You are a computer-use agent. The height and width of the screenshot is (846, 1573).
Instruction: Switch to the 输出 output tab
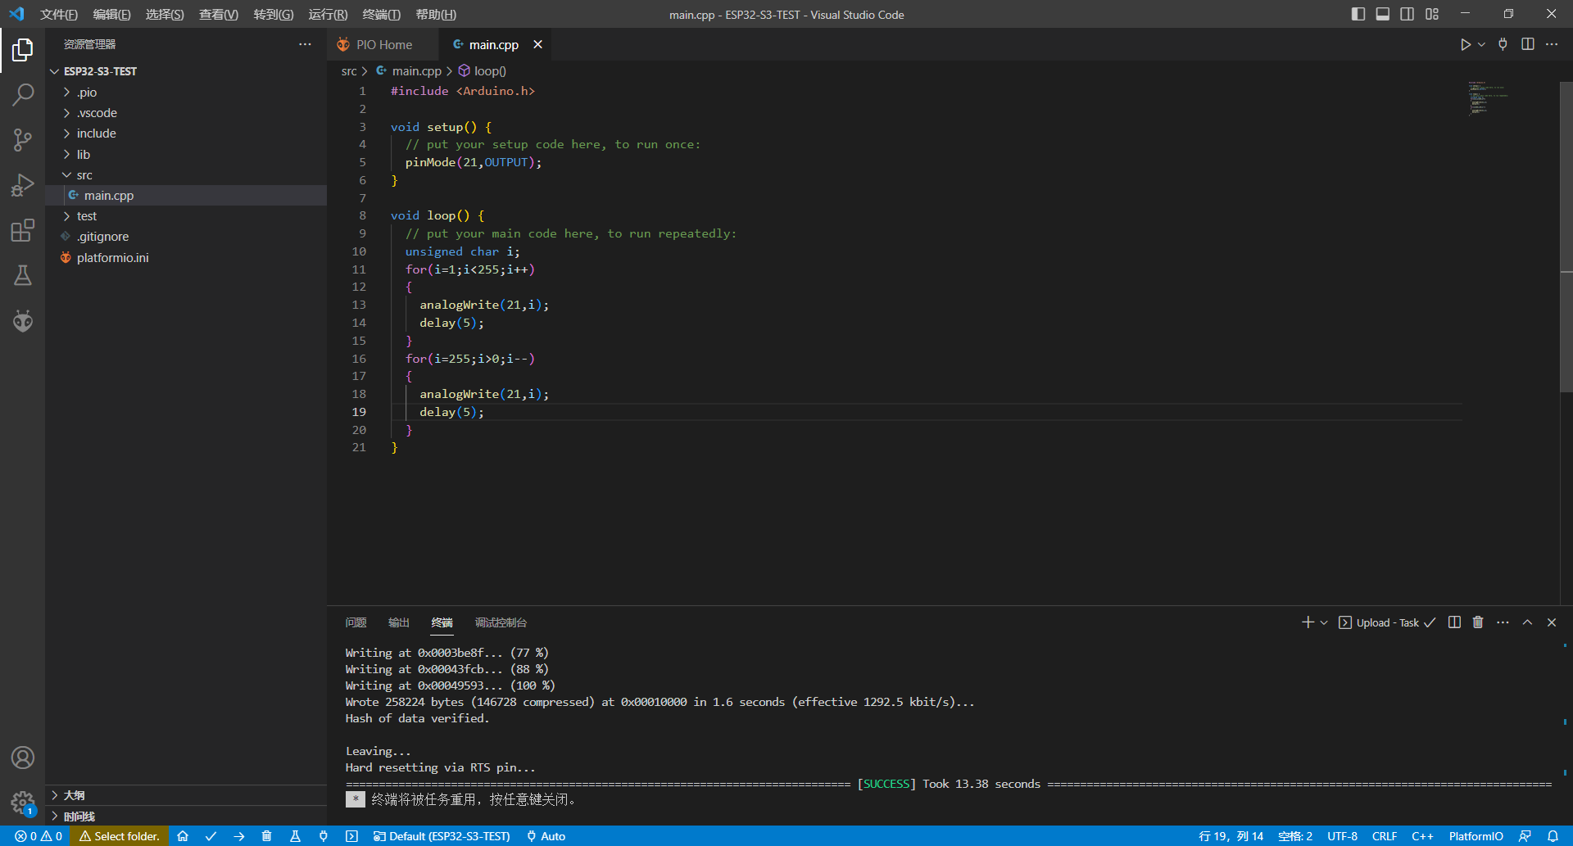click(398, 622)
